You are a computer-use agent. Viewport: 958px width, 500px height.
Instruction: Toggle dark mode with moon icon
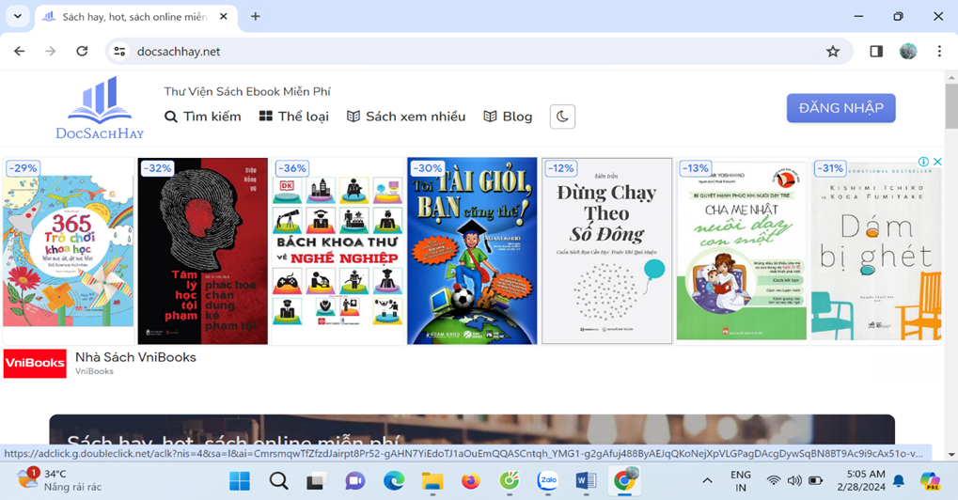[x=562, y=117]
